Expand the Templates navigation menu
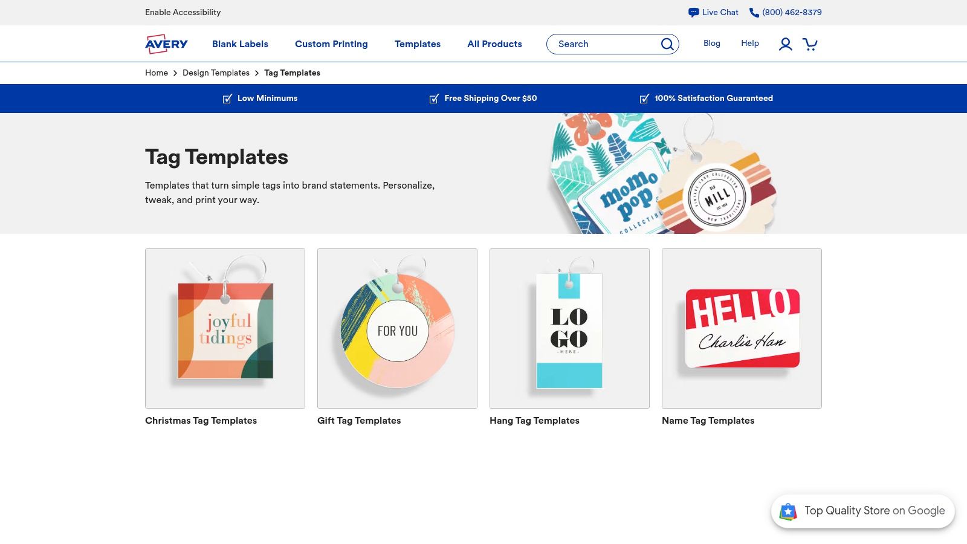The height and width of the screenshot is (544, 967). point(418,44)
